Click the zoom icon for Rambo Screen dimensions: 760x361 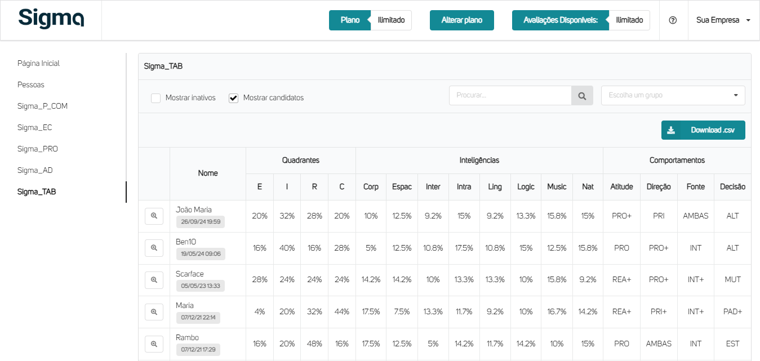[x=154, y=344]
